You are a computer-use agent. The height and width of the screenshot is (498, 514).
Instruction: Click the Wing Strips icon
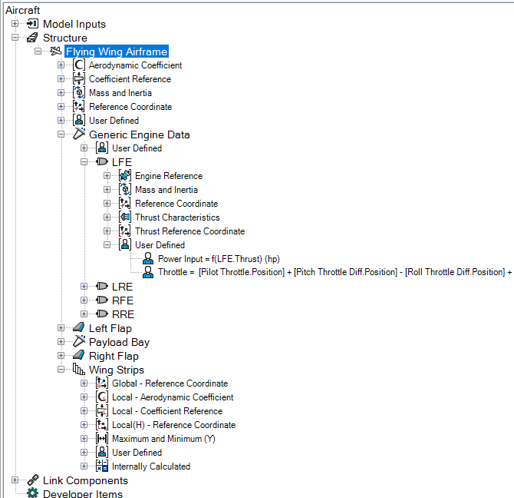79,370
